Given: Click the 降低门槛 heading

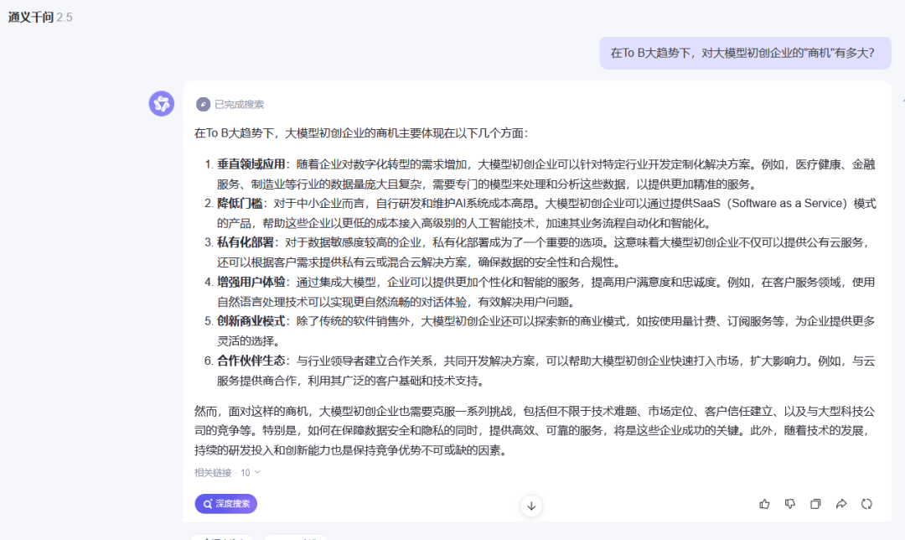Looking at the screenshot, I should (240, 203).
